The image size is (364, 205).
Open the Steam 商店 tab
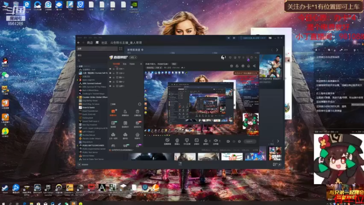90,43
